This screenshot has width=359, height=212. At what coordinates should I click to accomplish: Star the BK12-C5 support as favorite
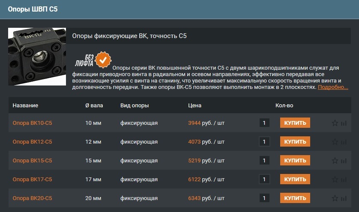335,142
